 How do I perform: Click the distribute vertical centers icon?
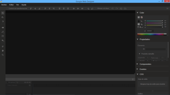coord(64,9)
